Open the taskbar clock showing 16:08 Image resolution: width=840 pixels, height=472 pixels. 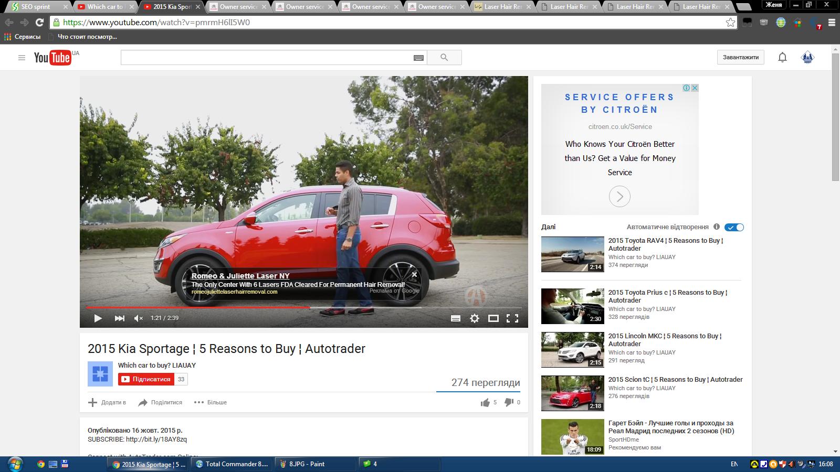pyautogui.click(x=826, y=464)
